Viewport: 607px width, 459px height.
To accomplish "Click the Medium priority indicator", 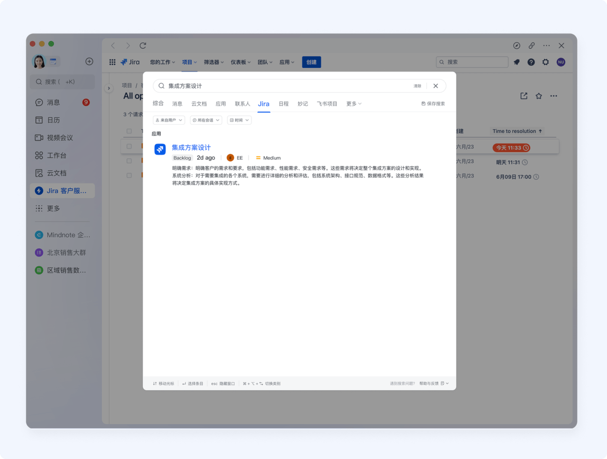I will (x=268, y=158).
